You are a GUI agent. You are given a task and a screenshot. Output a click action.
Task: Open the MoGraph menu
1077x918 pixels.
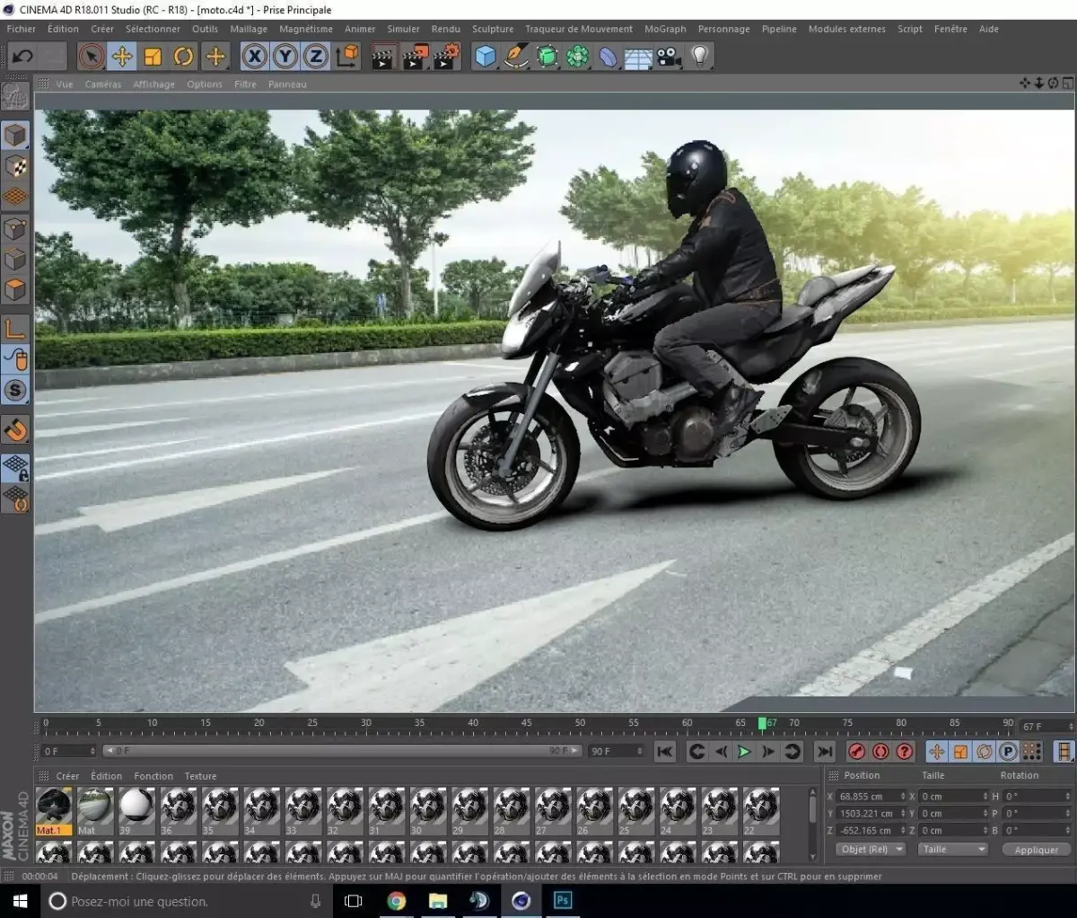pos(665,29)
